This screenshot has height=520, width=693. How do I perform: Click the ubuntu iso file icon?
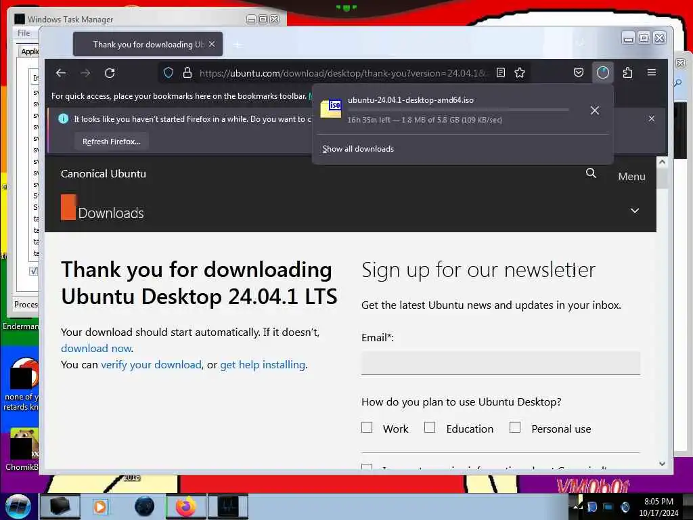(x=331, y=109)
